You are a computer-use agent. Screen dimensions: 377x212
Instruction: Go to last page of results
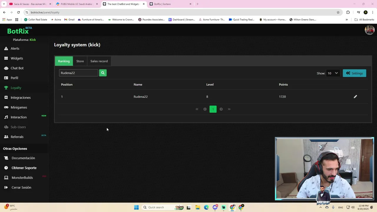[x=229, y=109]
